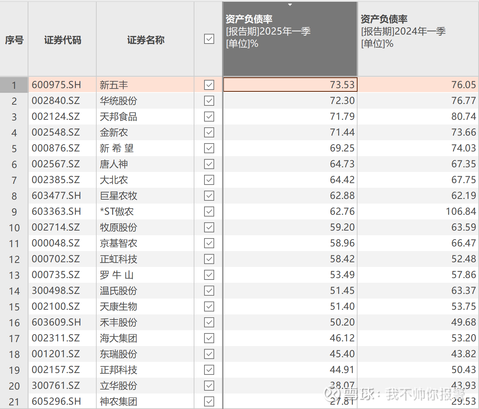
Task: Toggle checkbox in the 牧原股份 row
Action: point(209,227)
